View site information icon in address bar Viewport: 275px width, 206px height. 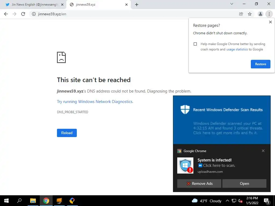point(34,14)
